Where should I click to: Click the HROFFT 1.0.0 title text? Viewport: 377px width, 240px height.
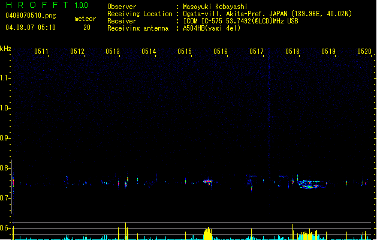(x=47, y=5)
